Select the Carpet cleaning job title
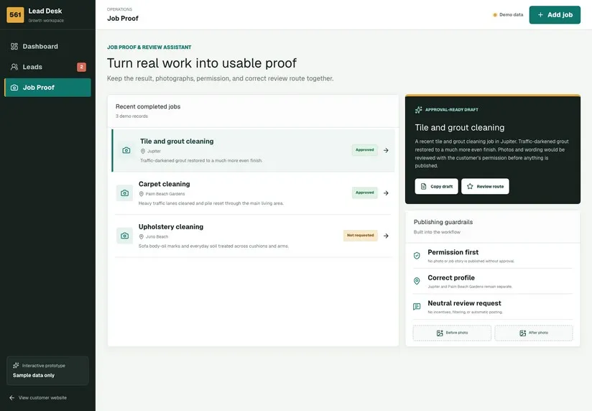Screen dimensions: 592x411 [165, 184]
